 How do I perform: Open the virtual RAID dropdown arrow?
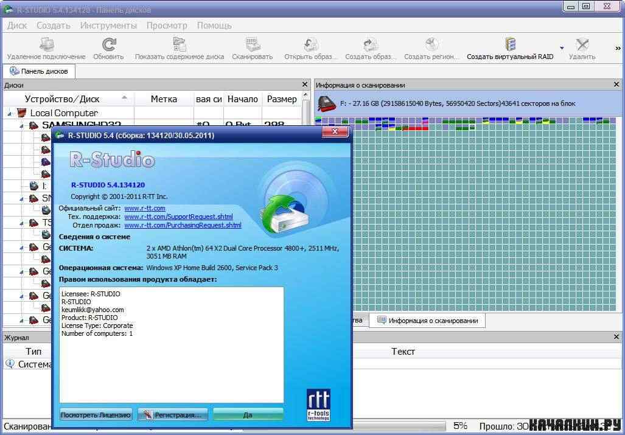pos(562,48)
